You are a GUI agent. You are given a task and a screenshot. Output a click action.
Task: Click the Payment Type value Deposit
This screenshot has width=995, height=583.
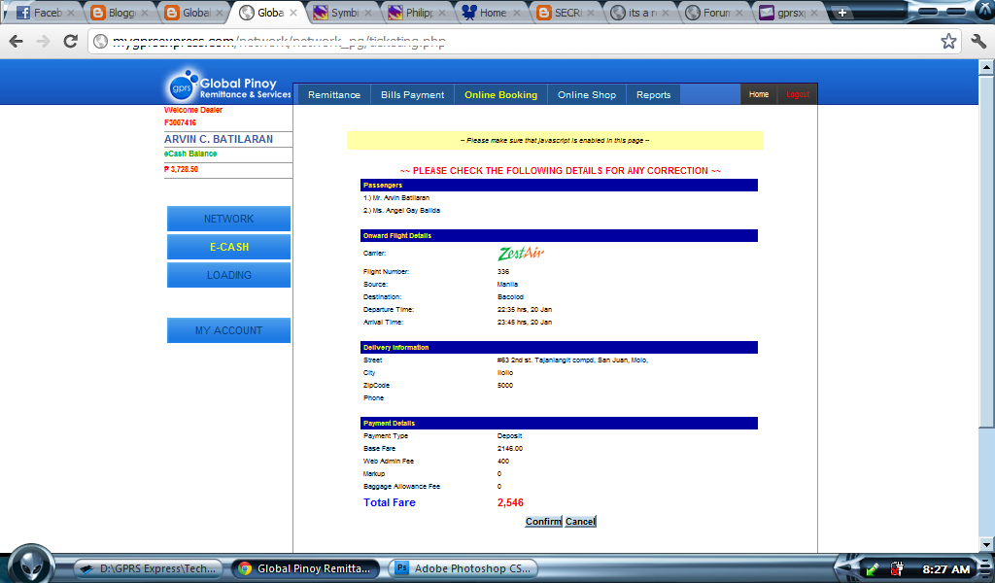pyautogui.click(x=509, y=436)
